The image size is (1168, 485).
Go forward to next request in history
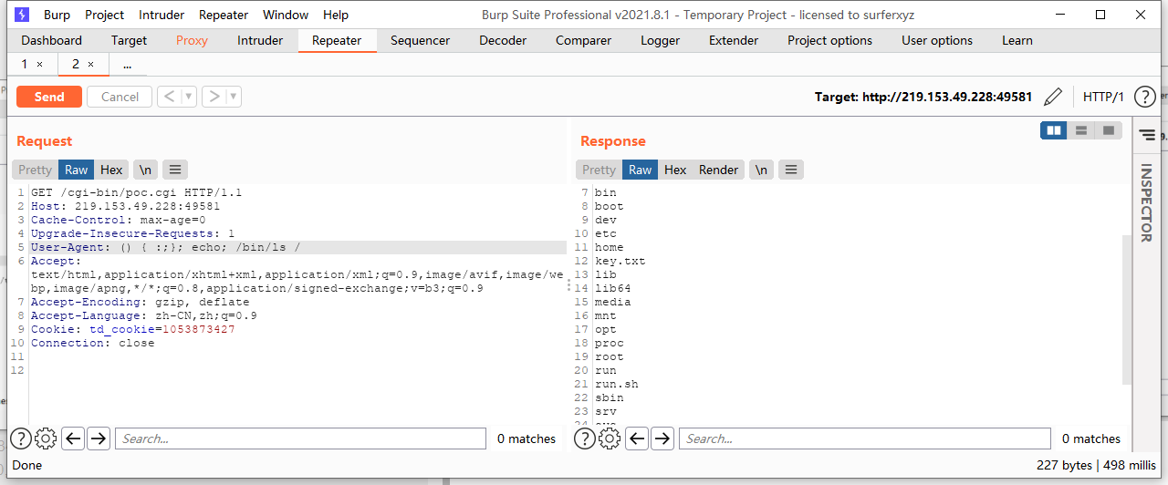[214, 97]
